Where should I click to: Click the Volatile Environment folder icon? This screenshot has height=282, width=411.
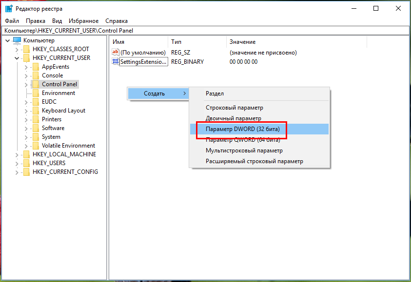[36, 146]
